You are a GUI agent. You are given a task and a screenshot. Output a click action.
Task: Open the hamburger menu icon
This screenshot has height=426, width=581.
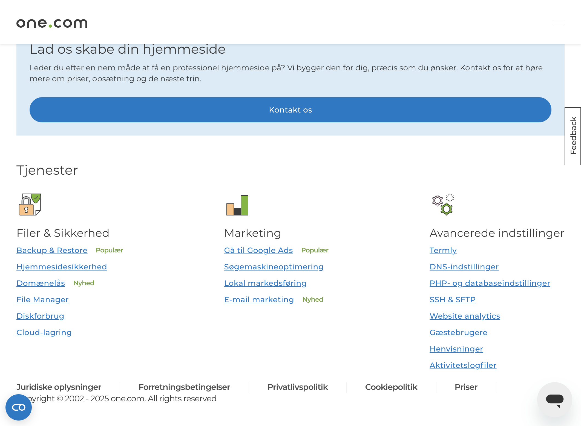click(559, 24)
